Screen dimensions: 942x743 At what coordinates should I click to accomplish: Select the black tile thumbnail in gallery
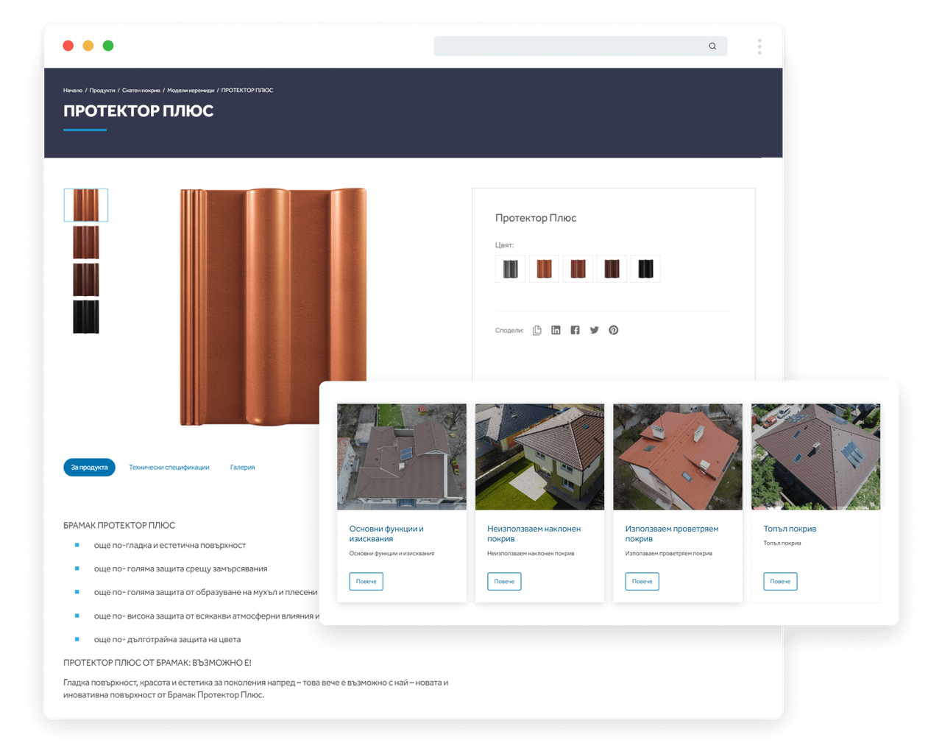point(86,317)
